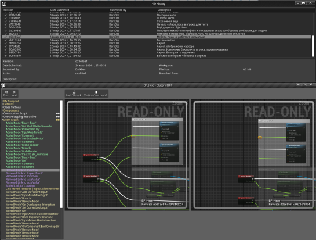The image size is (316, 240).
Task: Select Added Node 'Get World Delta Seconds'
Action: (x=29, y=126)
